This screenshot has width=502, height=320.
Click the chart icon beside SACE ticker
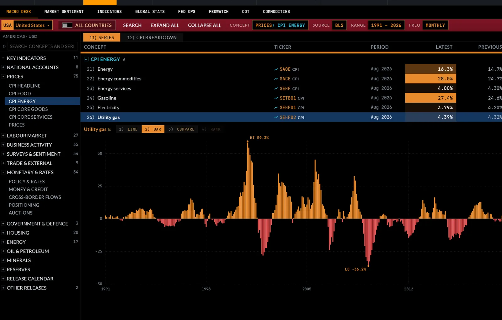276,79
